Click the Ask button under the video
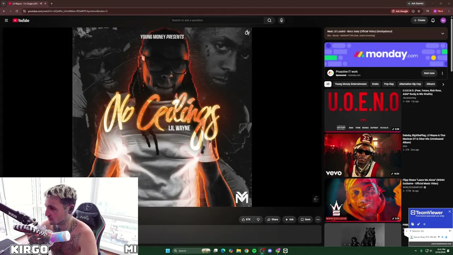This screenshot has height=255, width=453. tap(289, 220)
